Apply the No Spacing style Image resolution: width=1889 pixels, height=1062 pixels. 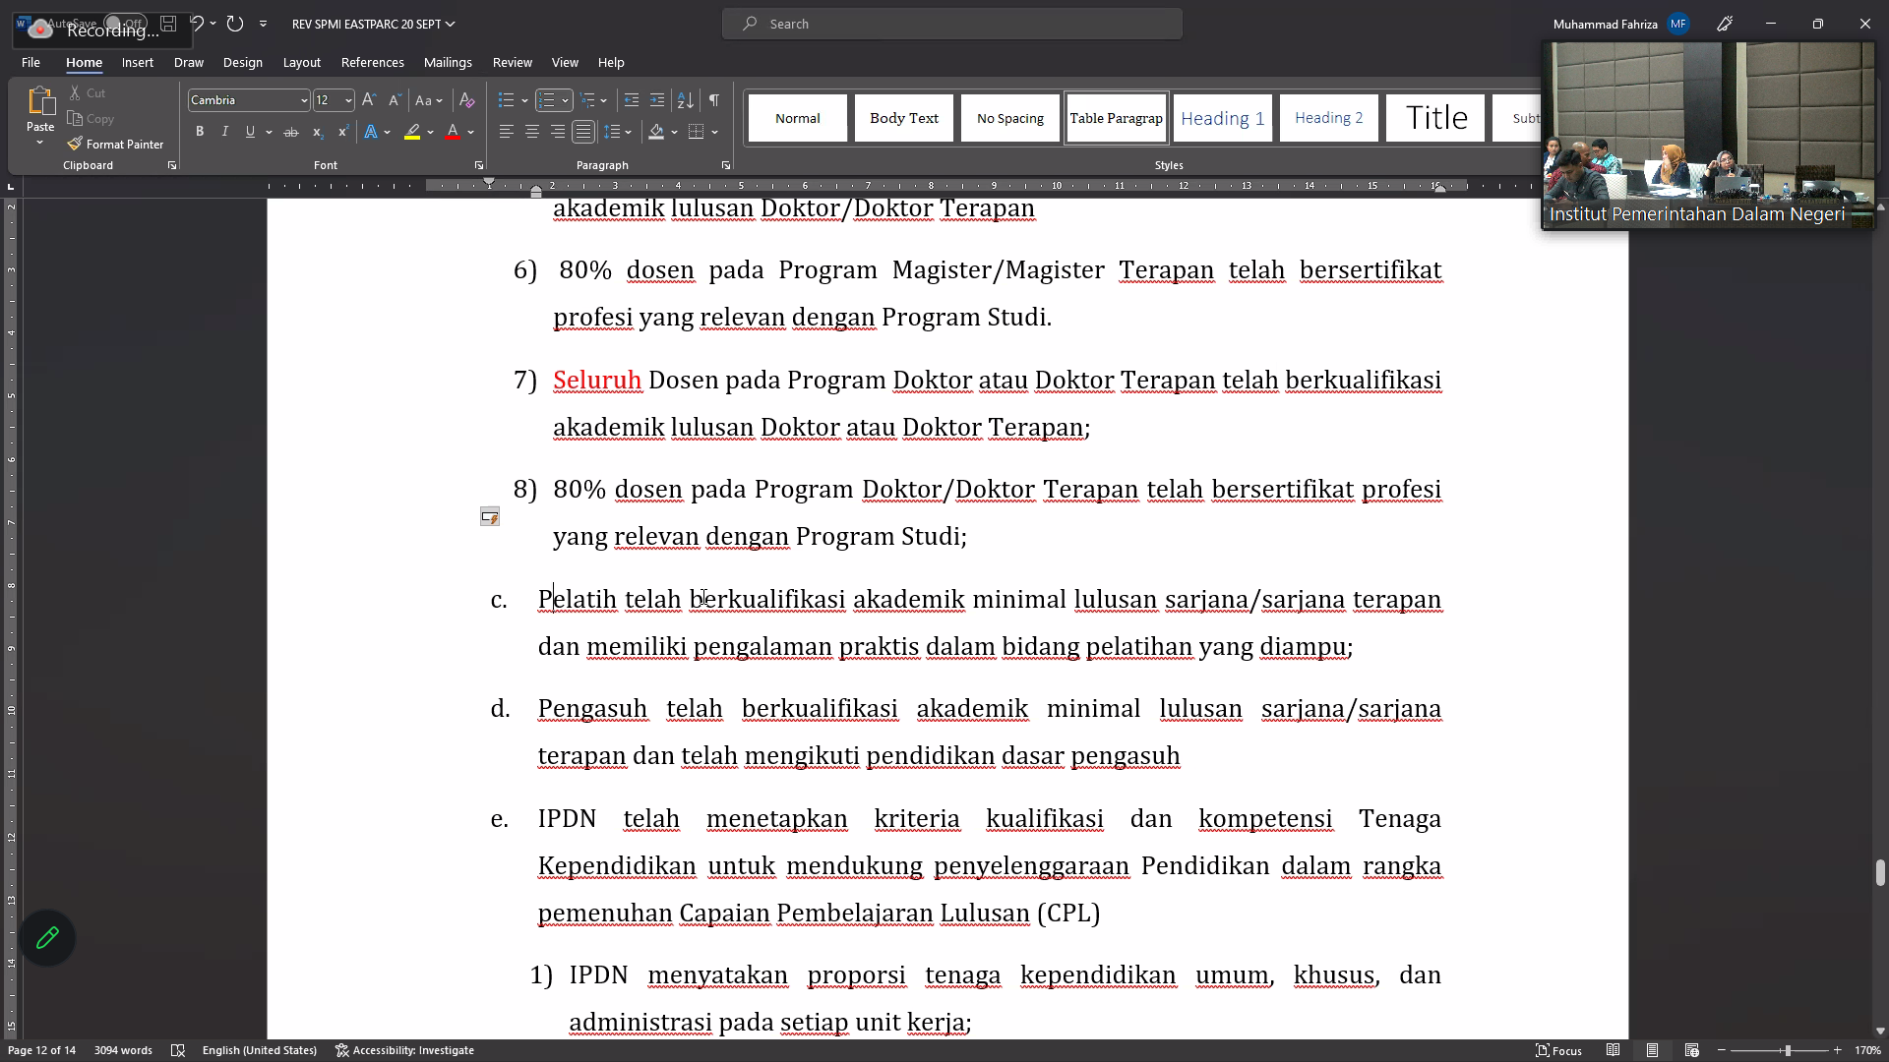coord(1010,118)
